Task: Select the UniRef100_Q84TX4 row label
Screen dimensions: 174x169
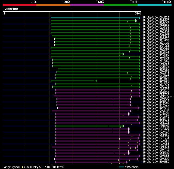Action: [x=156, y=42]
